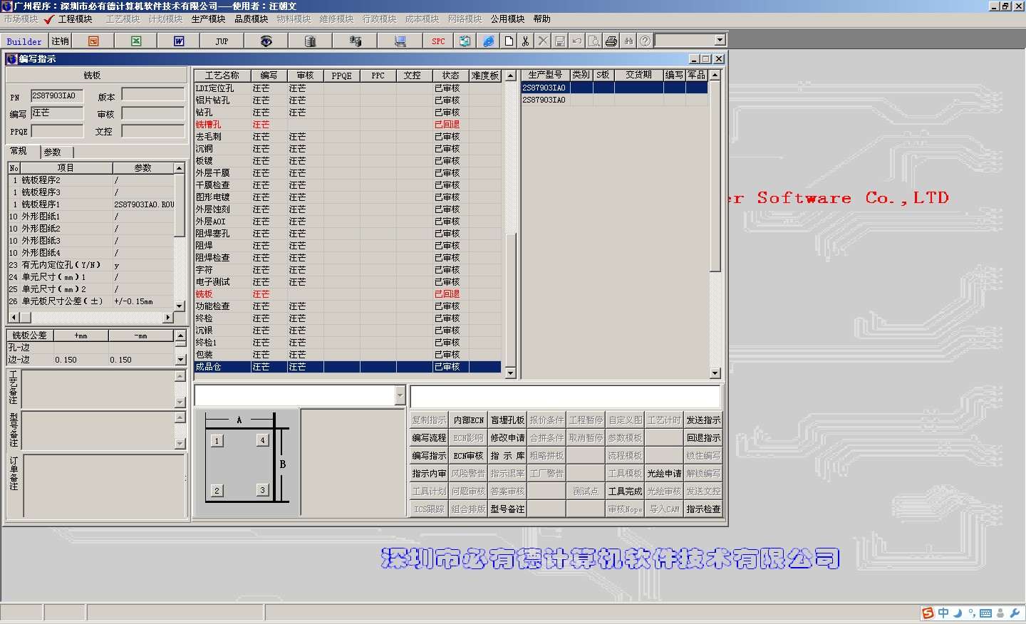Click the new blank document icon
Screen dimensions: 1026x624
coord(509,41)
